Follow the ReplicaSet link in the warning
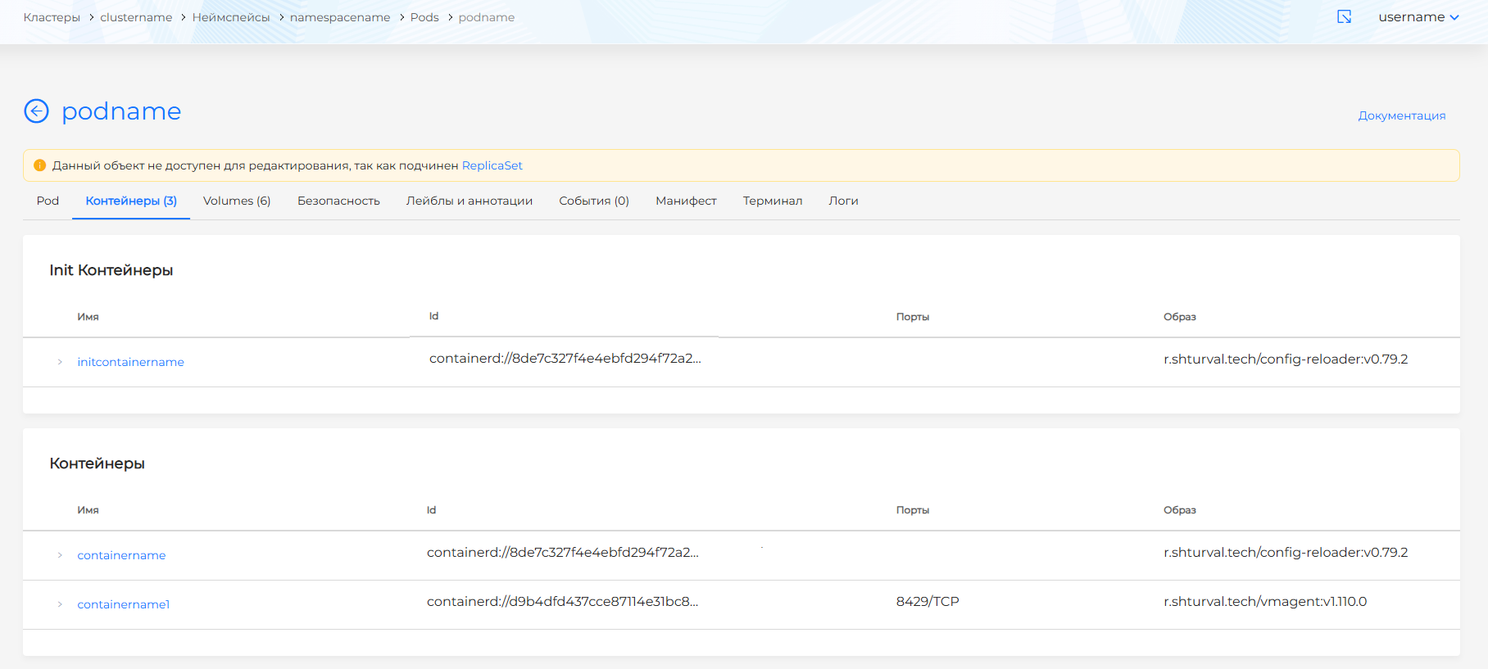 492,165
